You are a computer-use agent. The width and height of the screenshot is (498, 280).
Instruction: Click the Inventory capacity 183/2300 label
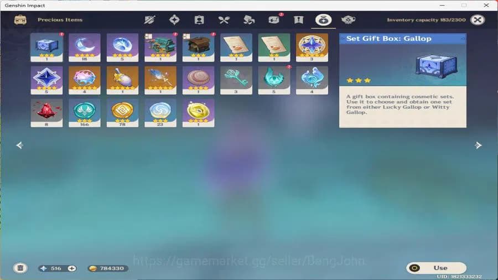426,20
